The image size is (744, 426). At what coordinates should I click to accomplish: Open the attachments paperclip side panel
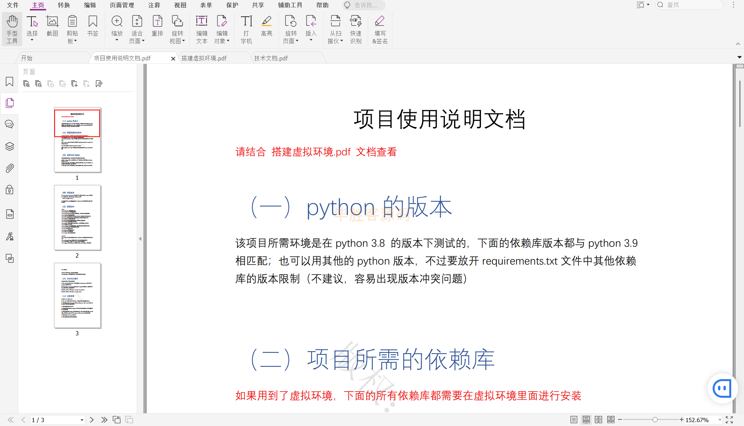(10, 168)
